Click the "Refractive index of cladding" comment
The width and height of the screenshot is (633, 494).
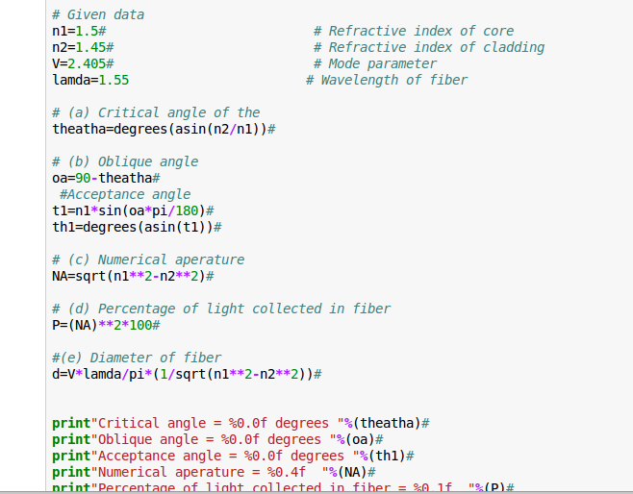click(x=429, y=47)
